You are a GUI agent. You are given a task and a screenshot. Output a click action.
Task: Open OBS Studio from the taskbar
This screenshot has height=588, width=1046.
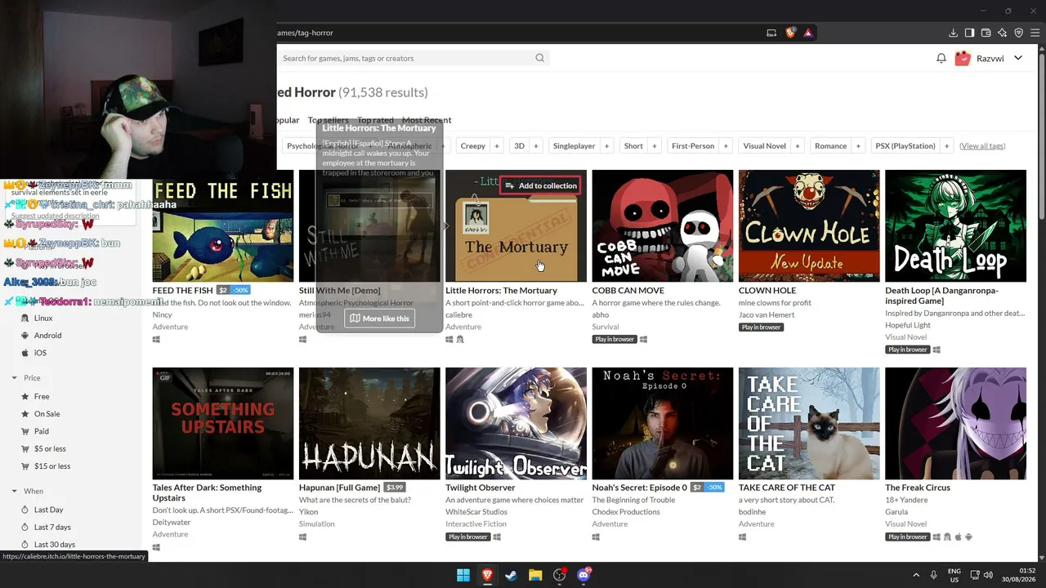point(559,575)
